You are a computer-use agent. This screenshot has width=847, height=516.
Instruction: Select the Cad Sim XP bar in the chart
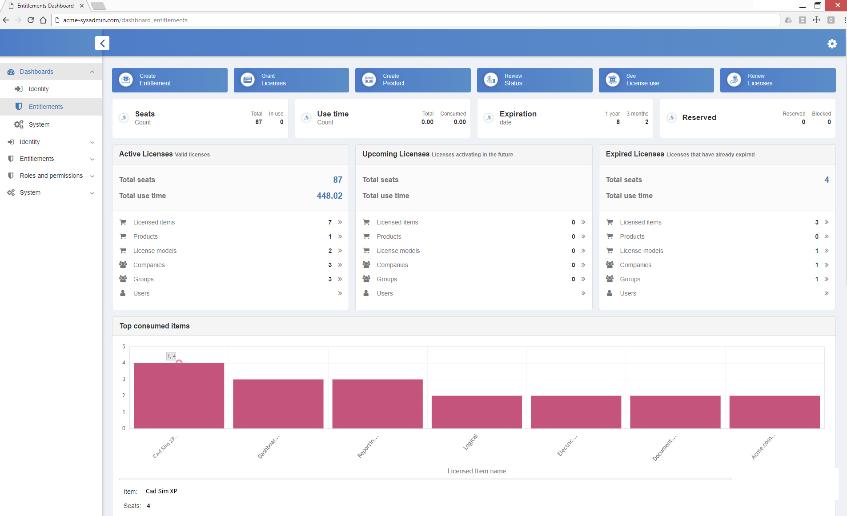tap(179, 395)
